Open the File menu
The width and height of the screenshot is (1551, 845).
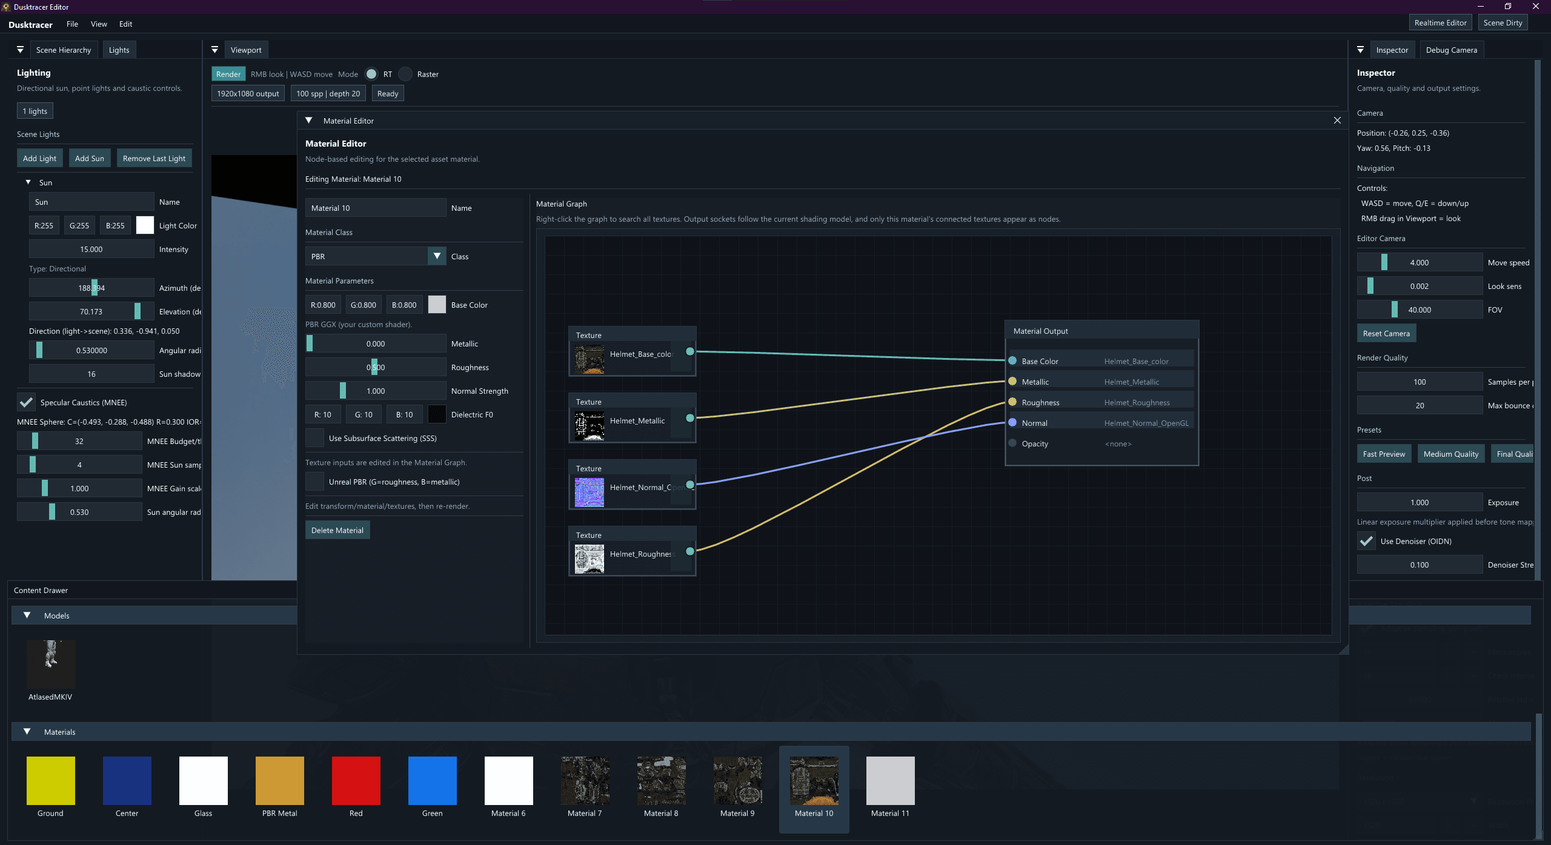coord(72,24)
